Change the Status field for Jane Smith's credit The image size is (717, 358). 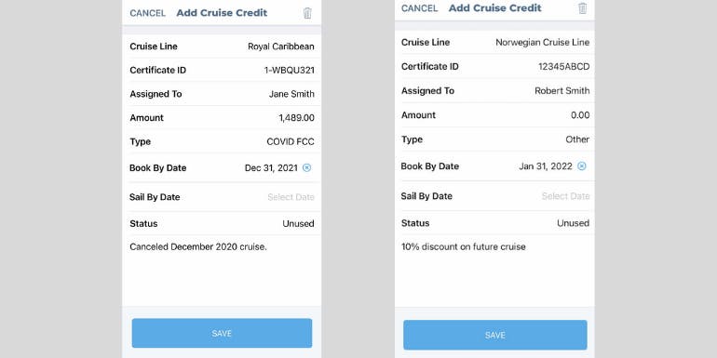(x=222, y=224)
